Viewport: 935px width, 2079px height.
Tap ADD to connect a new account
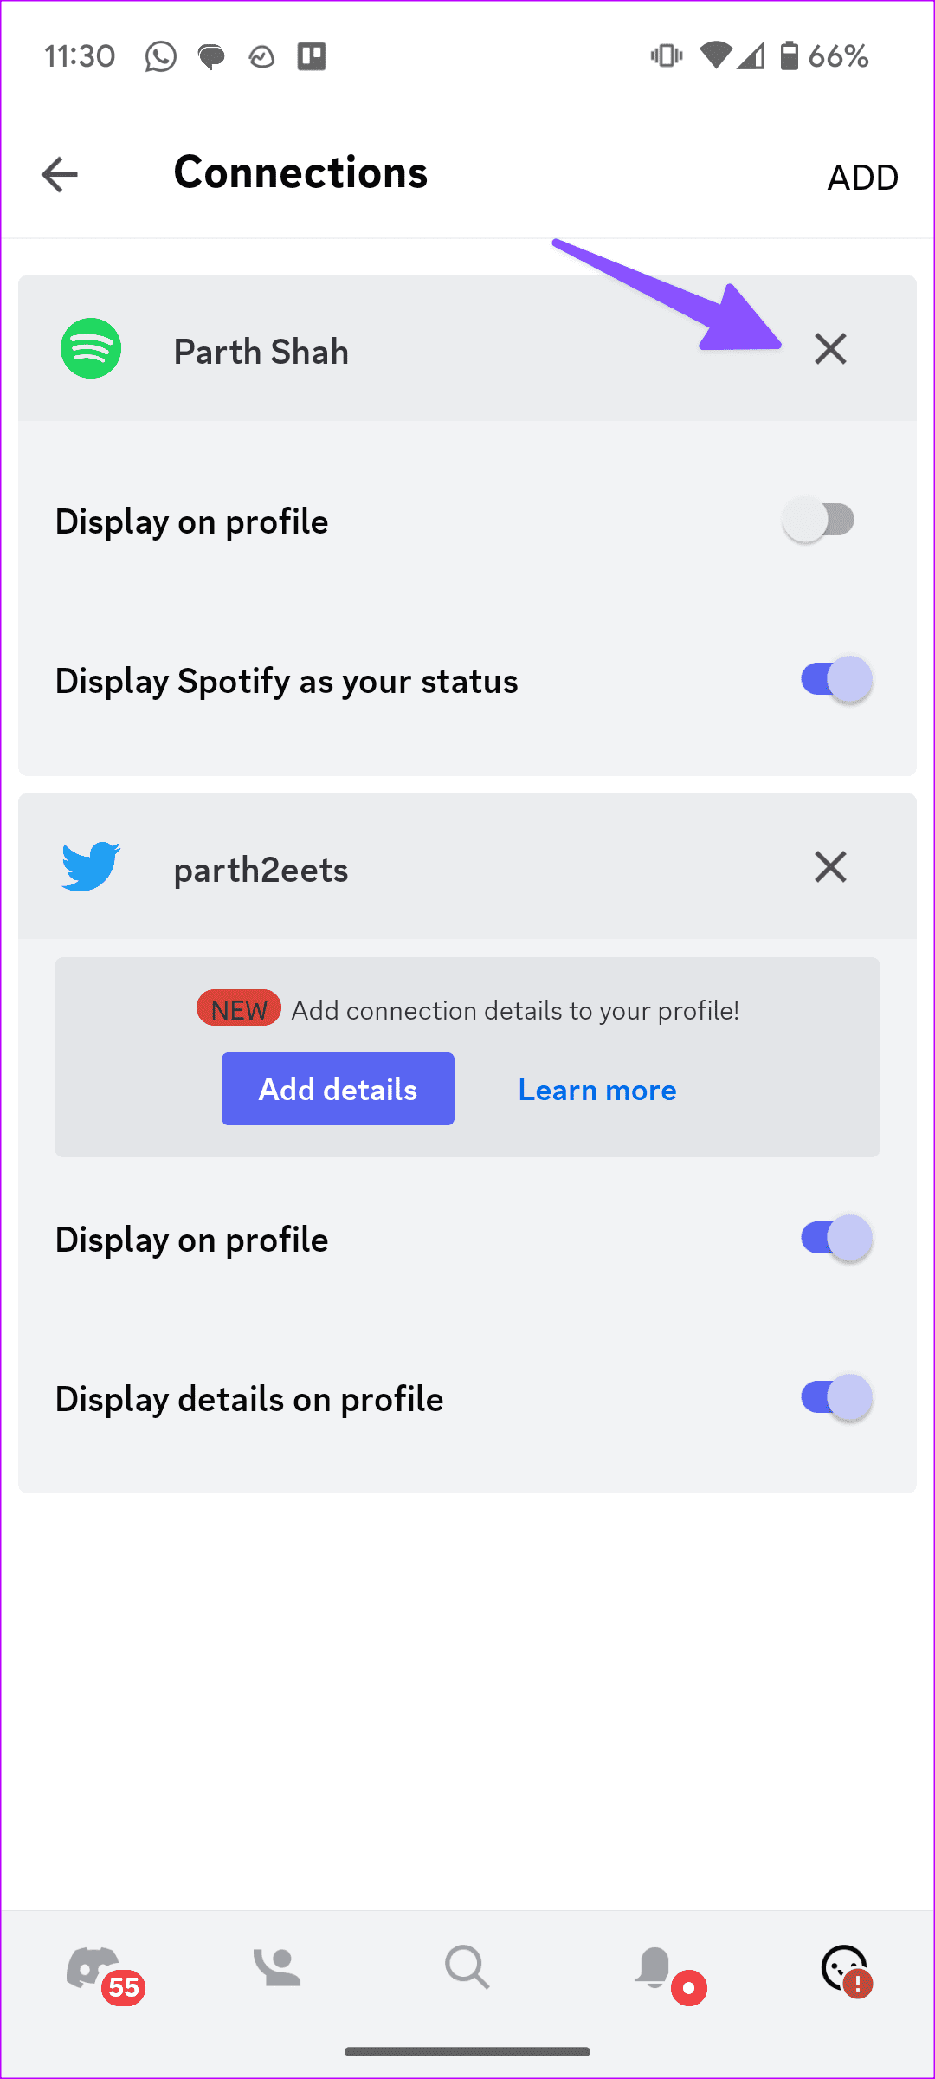pyautogui.click(x=862, y=175)
